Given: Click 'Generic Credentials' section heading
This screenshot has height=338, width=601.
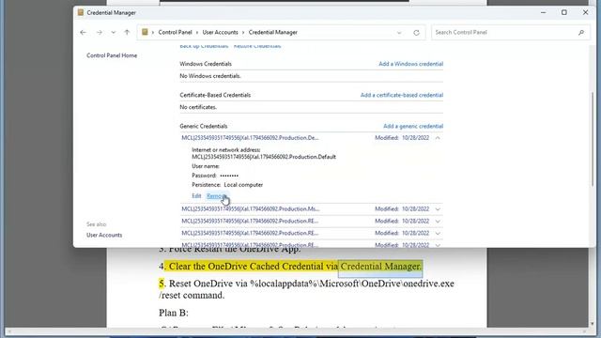Looking at the screenshot, I should [x=204, y=126].
